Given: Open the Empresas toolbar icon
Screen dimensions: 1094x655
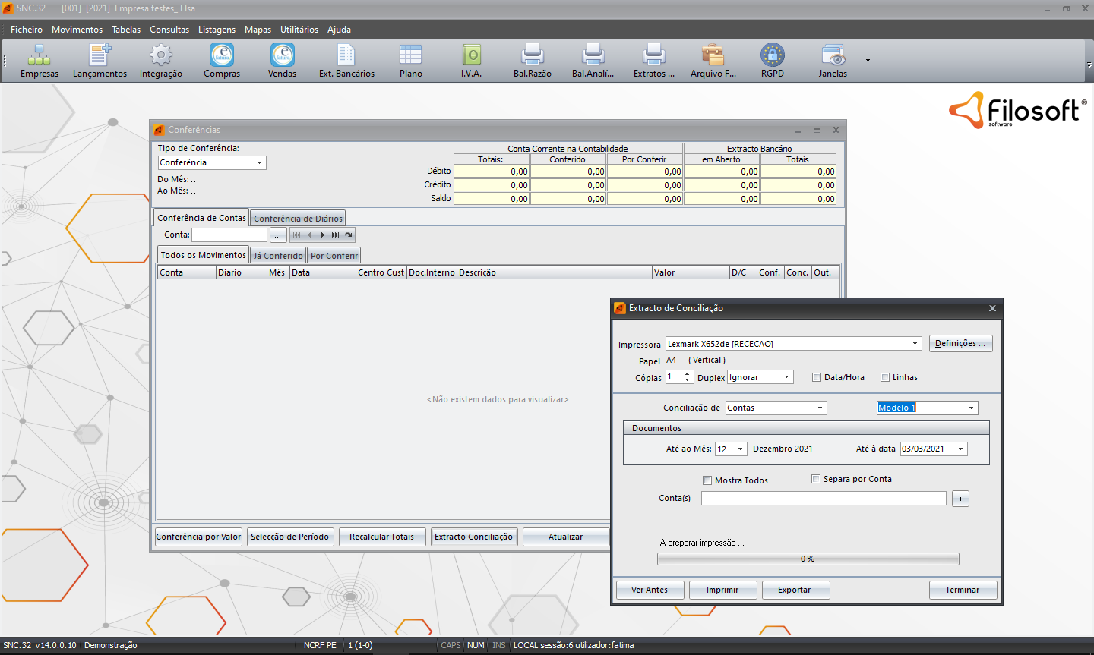Looking at the screenshot, I should [40, 56].
